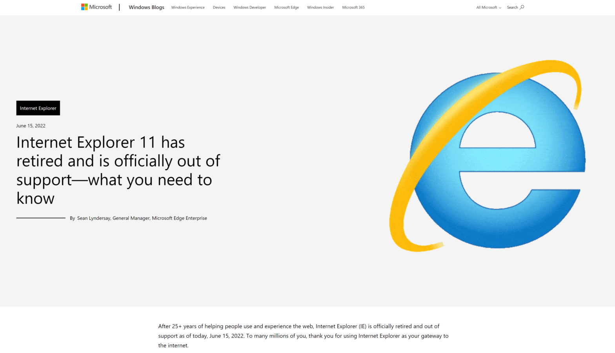Image resolution: width=615 pixels, height=353 pixels.
Task: Click the Internet Explorer logo image
Action: click(488, 155)
